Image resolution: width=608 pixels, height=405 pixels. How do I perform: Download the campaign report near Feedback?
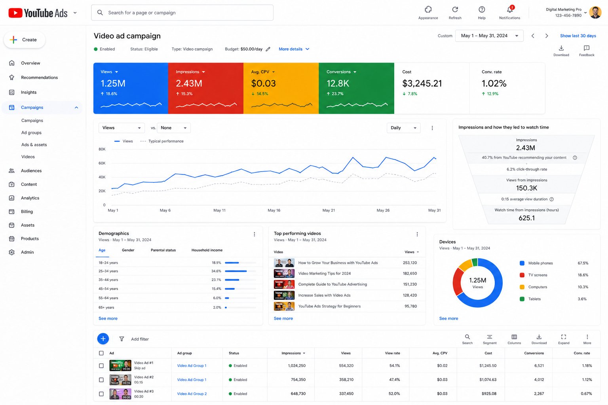pyautogui.click(x=561, y=48)
